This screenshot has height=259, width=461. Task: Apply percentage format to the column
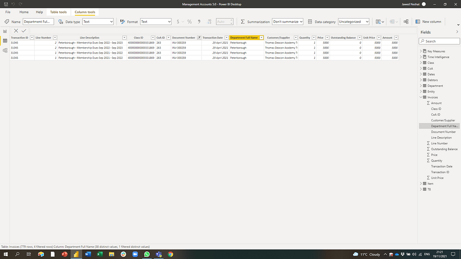click(x=189, y=21)
